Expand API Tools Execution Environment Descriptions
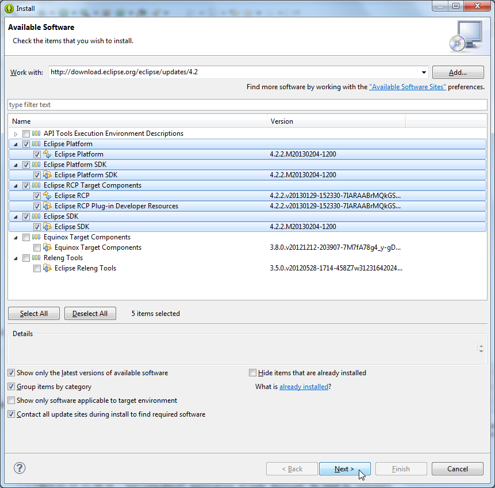This screenshot has height=488, width=495. click(x=16, y=134)
